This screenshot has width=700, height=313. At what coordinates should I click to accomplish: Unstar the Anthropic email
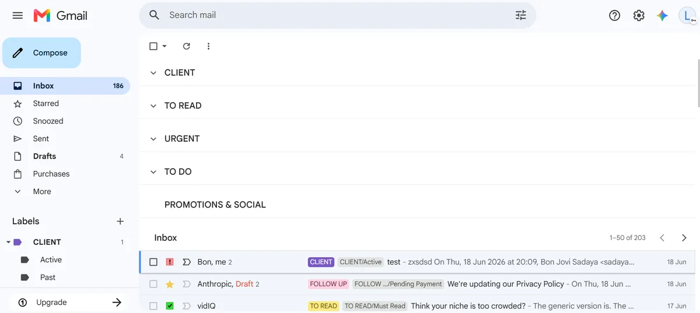(170, 284)
